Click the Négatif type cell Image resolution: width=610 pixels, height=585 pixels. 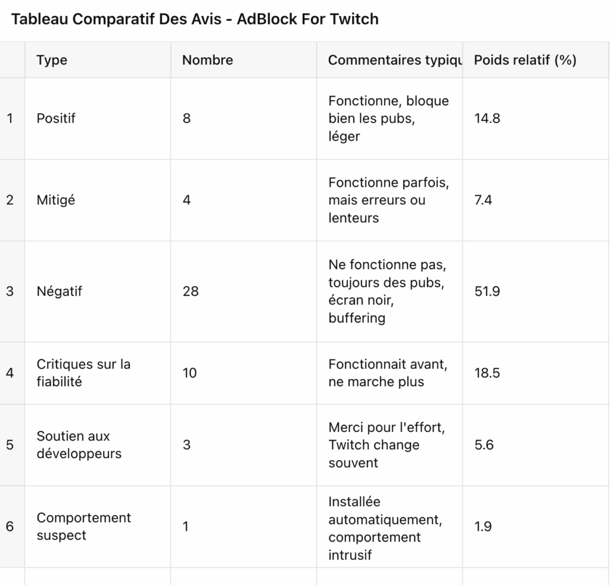(x=98, y=292)
